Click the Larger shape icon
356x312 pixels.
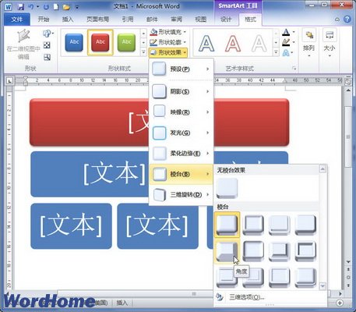point(47,45)
